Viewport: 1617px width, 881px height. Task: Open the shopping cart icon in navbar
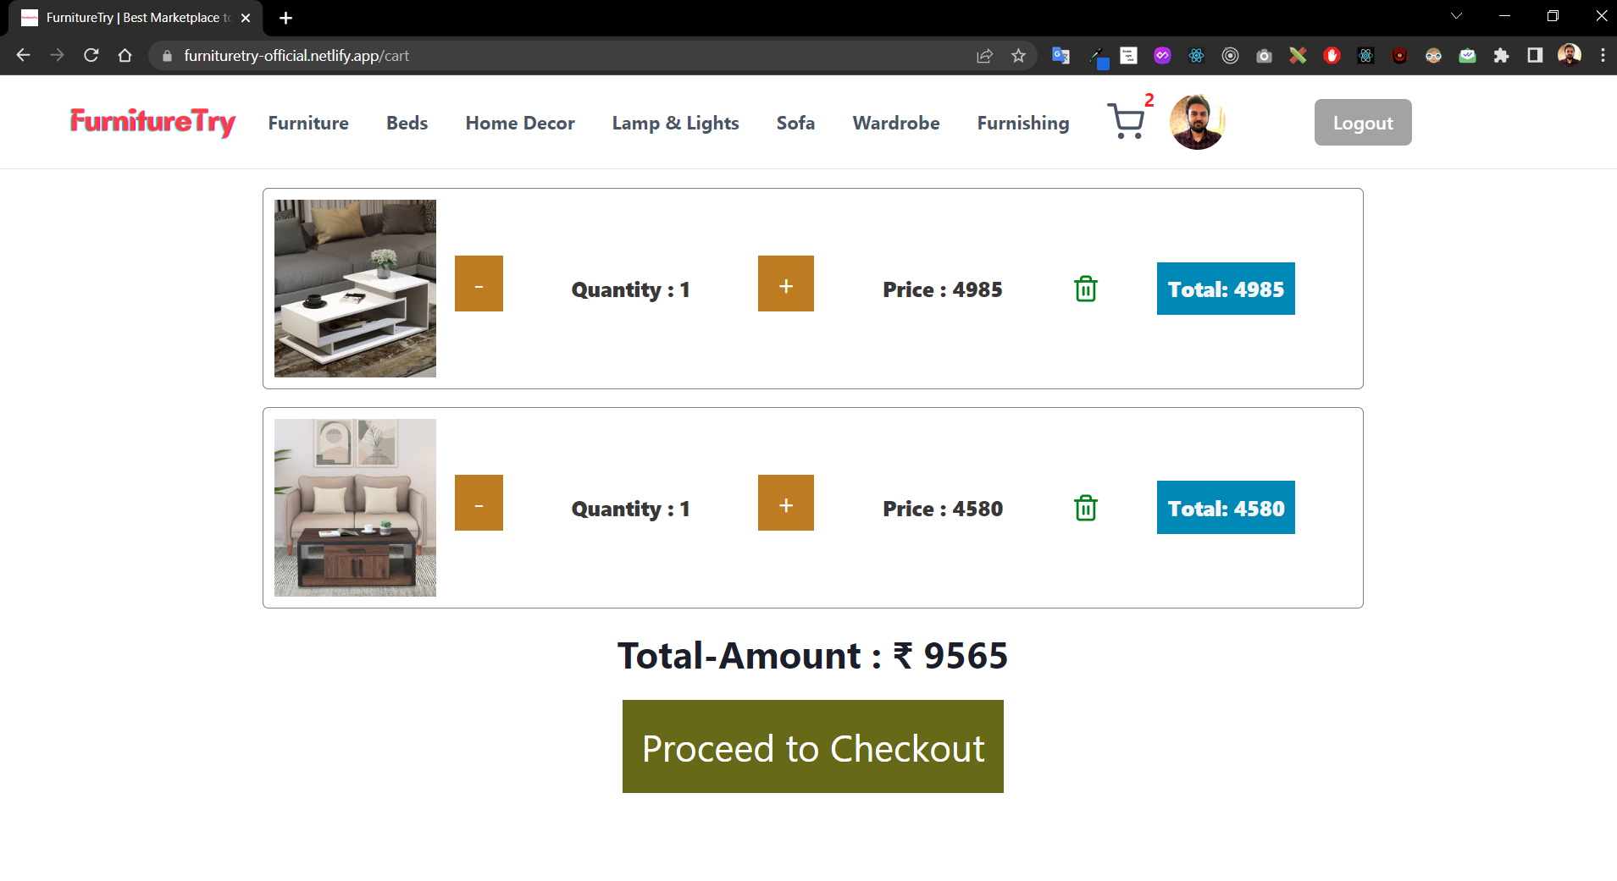[x=1127, y=121]
